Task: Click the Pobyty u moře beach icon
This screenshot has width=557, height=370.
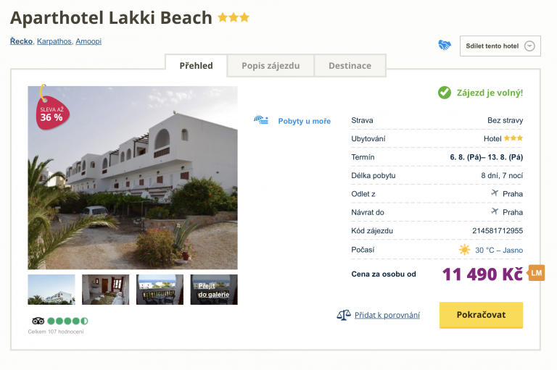Action: point(261,120)
